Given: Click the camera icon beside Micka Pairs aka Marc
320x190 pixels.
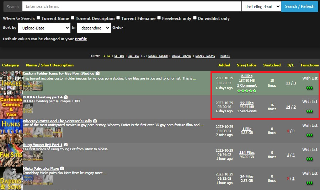Looking at the screenshot, I should [x=62, y=168].
